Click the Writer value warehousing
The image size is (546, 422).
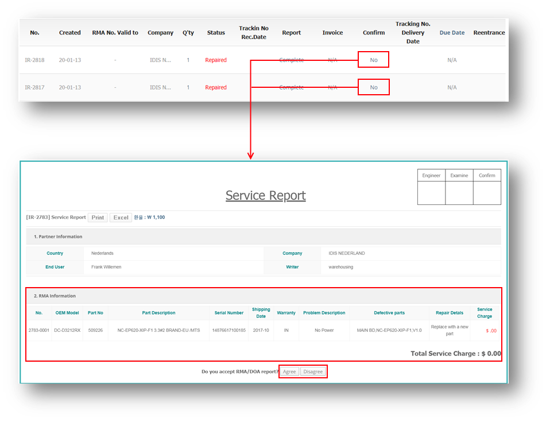pos(340,267)
